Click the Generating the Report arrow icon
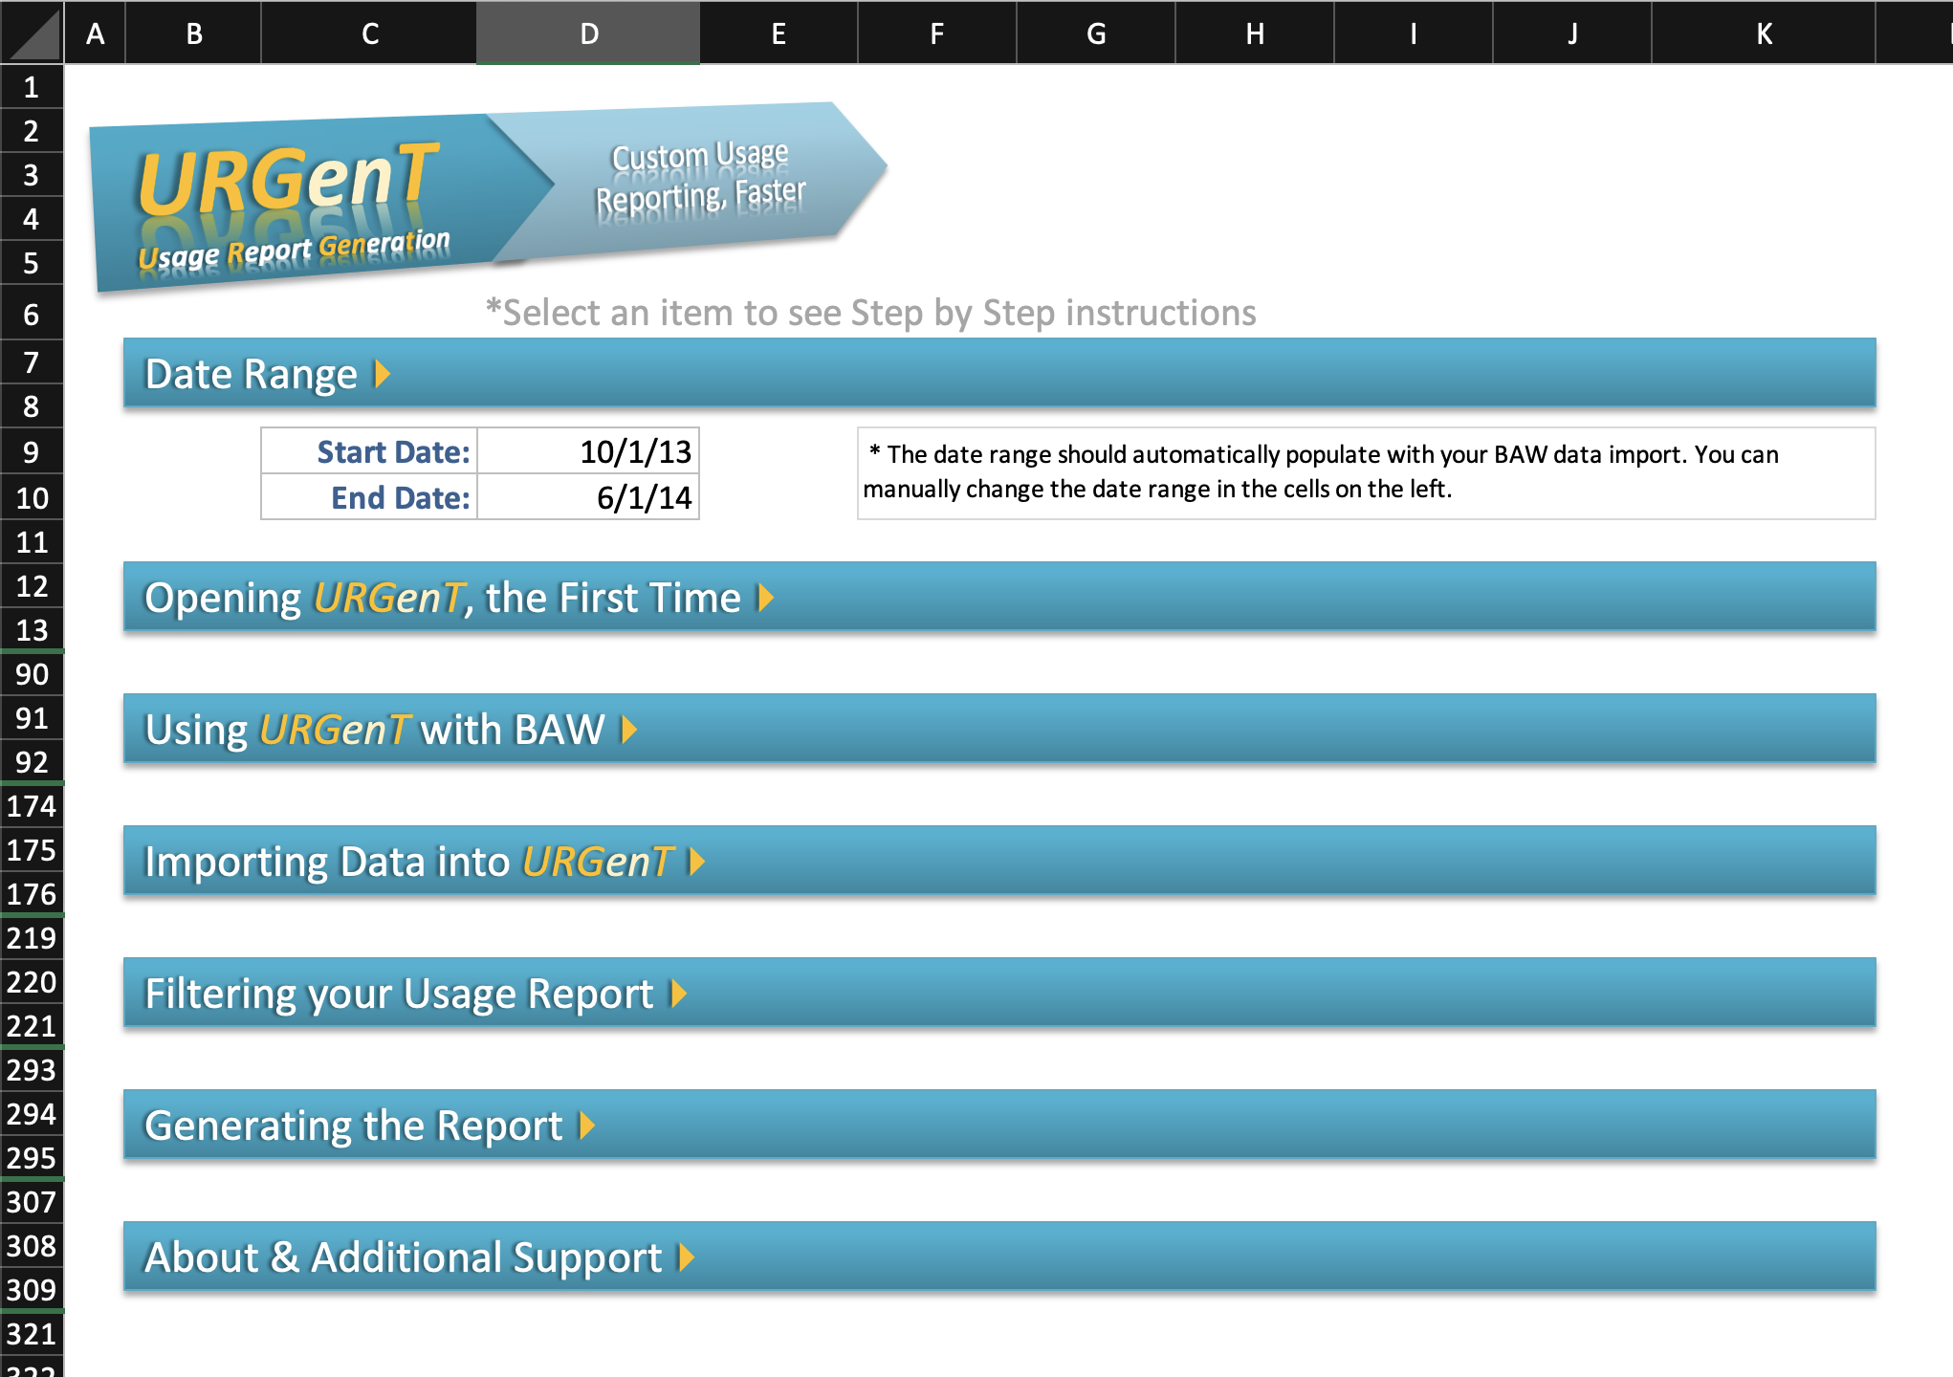This screenshot has height=1377, width=1953. pos(587,1126)
